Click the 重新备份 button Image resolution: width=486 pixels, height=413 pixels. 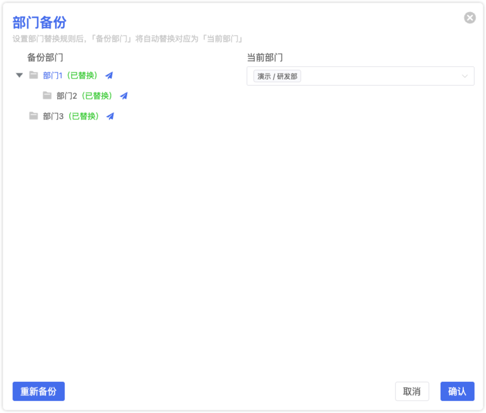pyautogui.click(x=39, y=391)
